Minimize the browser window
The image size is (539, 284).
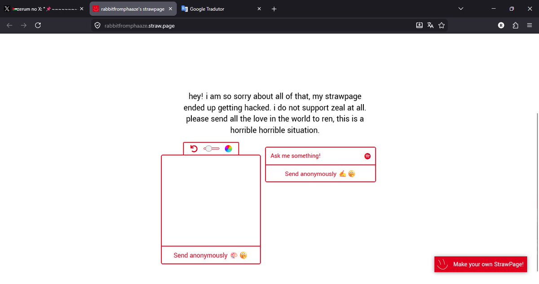coord(494,9)
